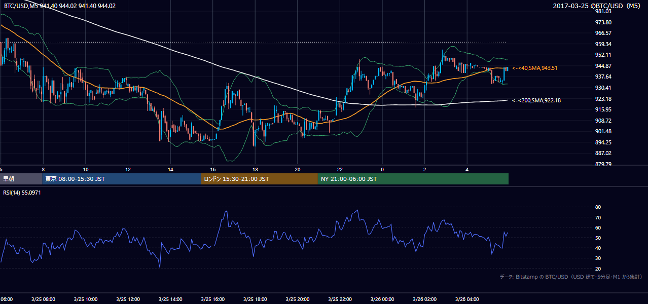This screenshot has width=648, height=304.
Task: Click the 901.48 price axis label
Action: 603,131
